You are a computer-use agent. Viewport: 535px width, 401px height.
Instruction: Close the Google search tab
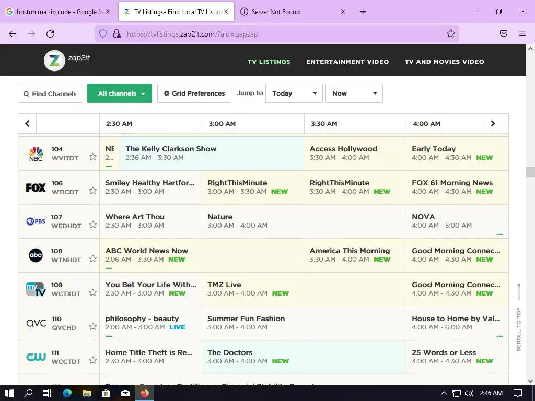(108, 11)
